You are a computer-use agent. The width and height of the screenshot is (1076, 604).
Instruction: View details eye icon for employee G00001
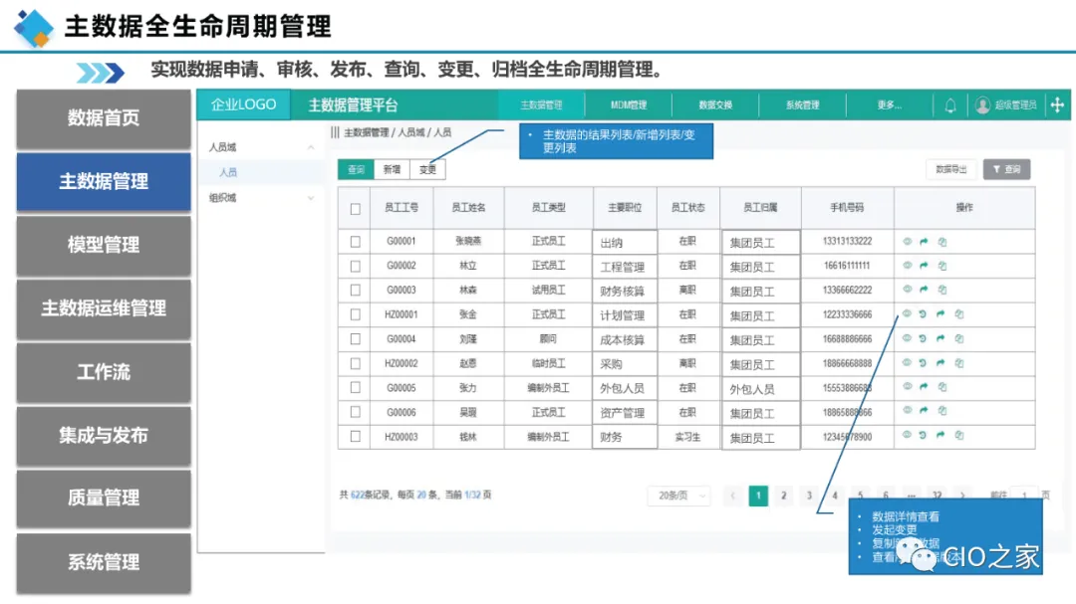tap(908, 241)
